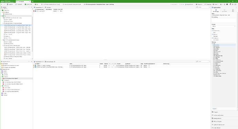The image size is (238, 129).
Task: Close the Tiefenbach project tab with its X
Action: click(x=30, y=1)
